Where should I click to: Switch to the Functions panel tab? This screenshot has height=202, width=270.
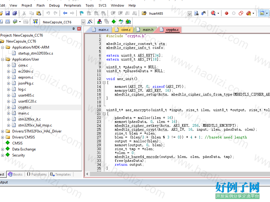(37, 174)
